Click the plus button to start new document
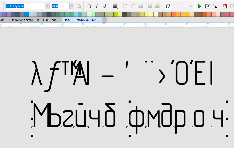Screen dimensions: 234x148 [x=105, y=20]
